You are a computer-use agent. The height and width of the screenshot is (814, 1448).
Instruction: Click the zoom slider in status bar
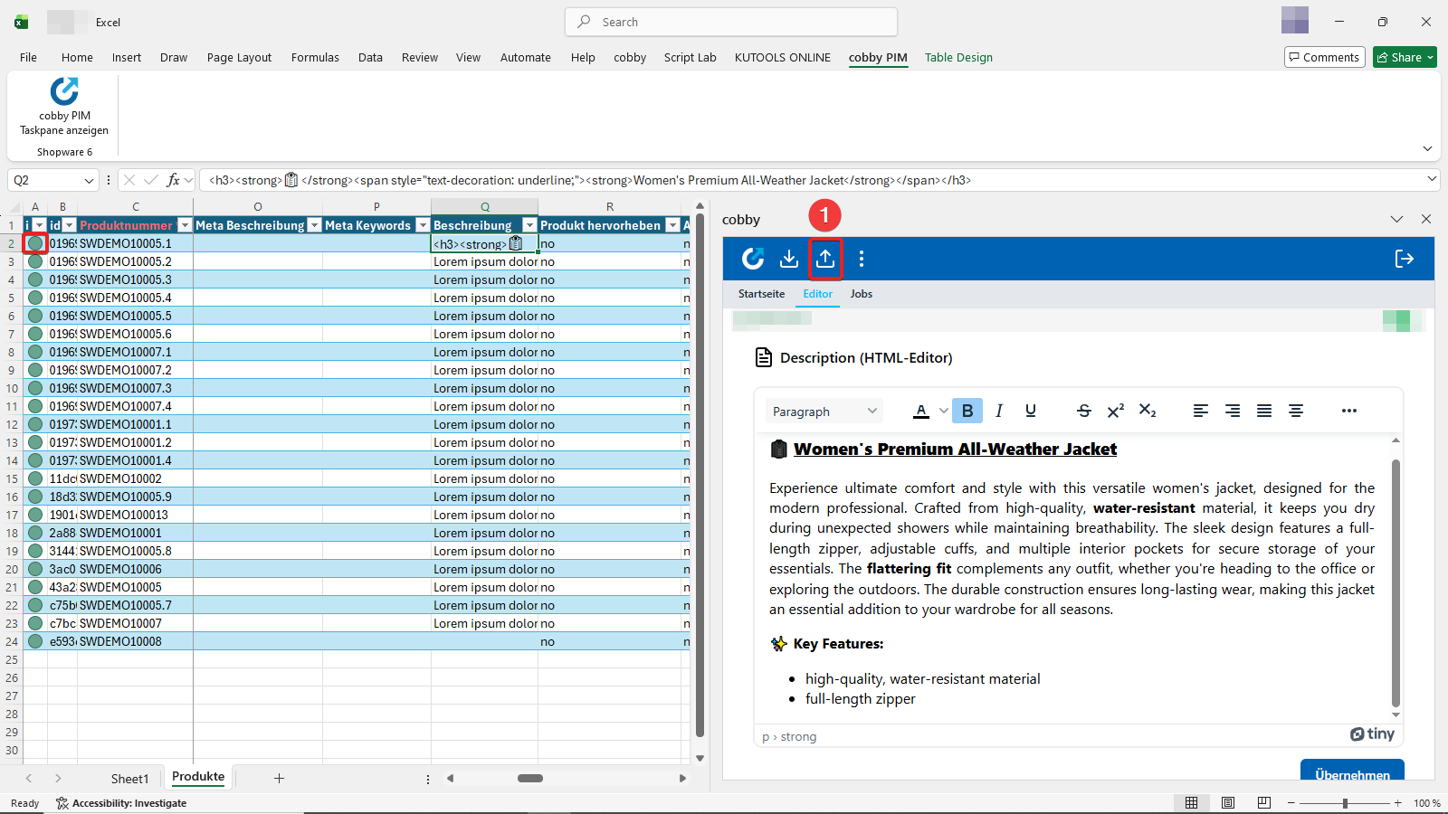[1345, 803]
